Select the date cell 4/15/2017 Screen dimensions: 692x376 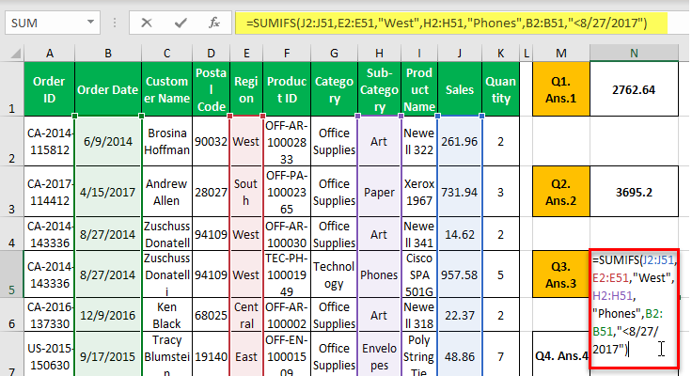(x=108, y=192)
